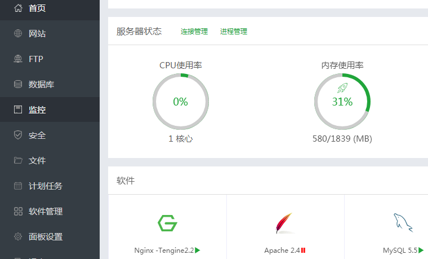Viewport: 428px width, 259px height.
Task: Select 数据库 in the sidebar
Action: coord(50,84)
